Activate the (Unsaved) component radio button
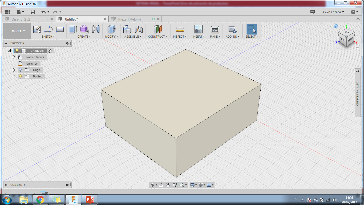 [50, 51]
